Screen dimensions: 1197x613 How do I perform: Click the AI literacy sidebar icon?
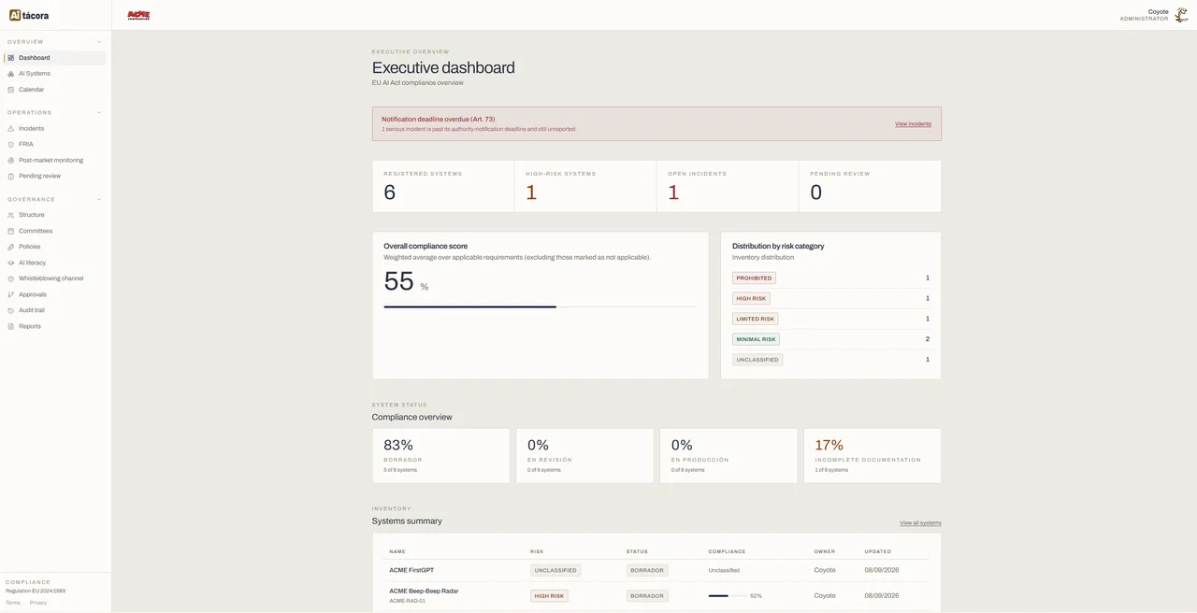[x=11, y=263]
